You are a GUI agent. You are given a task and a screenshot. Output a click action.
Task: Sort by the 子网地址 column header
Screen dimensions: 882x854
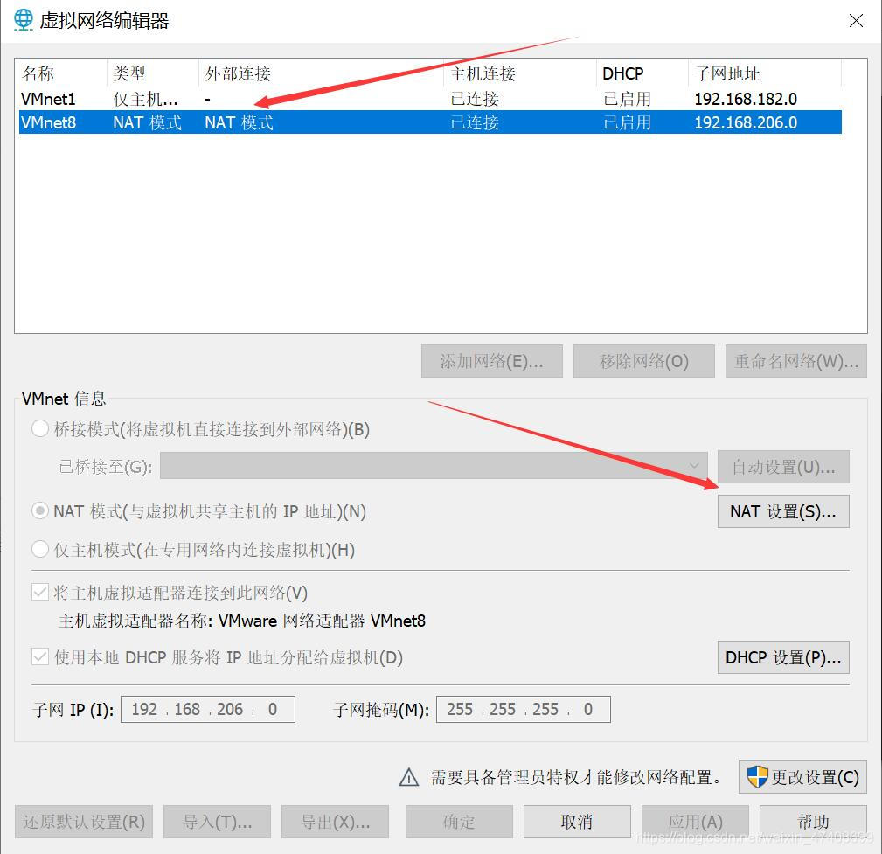[765, 73]
